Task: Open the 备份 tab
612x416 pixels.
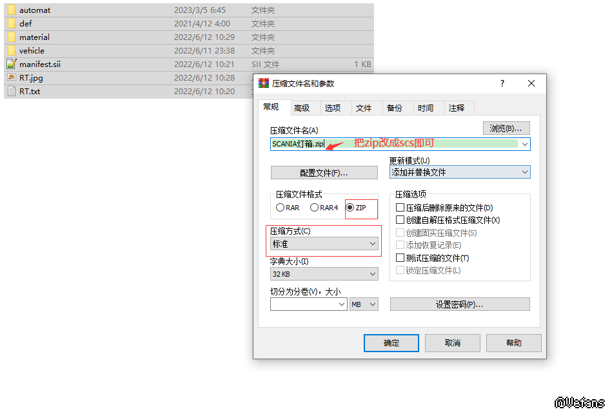Action: (395, 108)
